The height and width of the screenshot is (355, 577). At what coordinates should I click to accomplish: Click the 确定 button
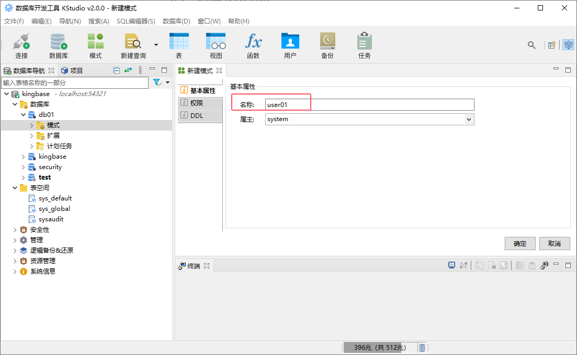(520, 244)
